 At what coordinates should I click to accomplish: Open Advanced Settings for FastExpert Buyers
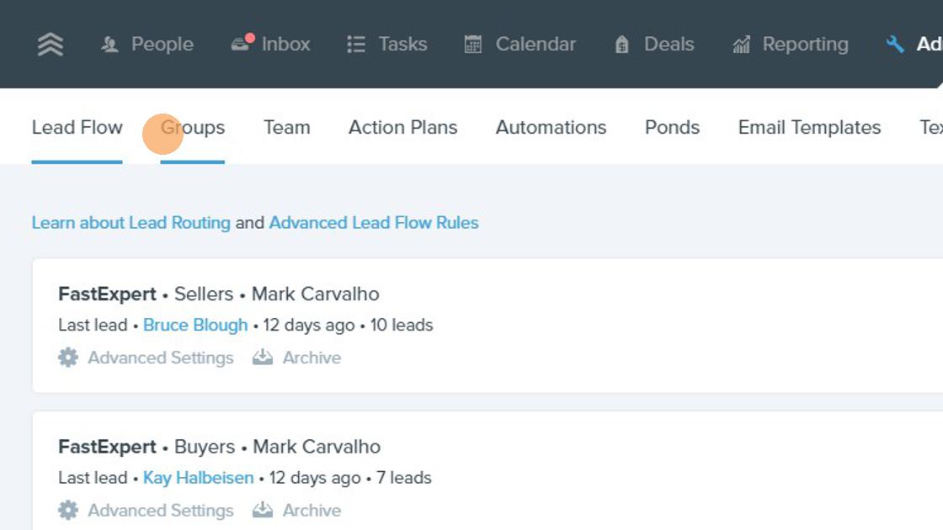click(x=161, y=510)
